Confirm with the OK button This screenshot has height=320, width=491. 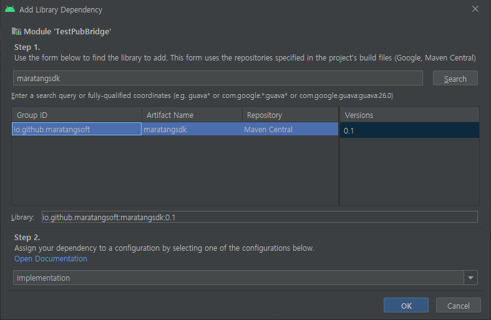pos(406,305)
